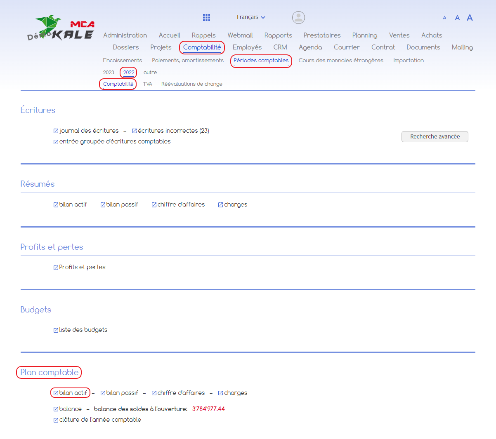
Task: Select the largest font size A
Action: [470, 18]
